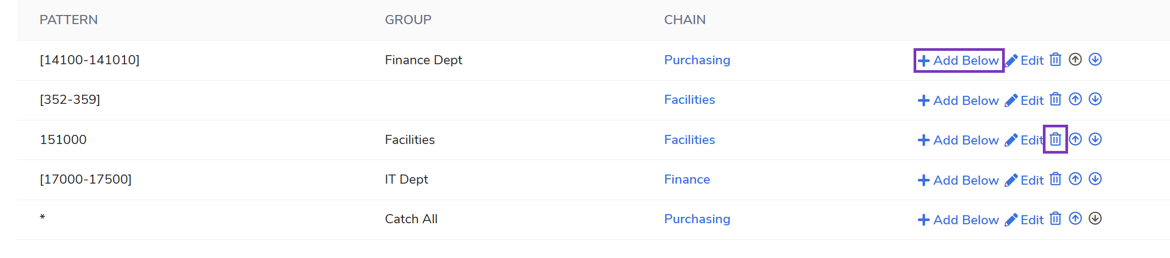Move the 151000 row down
Screen dimensions: 1170x258
tap(1095, 139)
